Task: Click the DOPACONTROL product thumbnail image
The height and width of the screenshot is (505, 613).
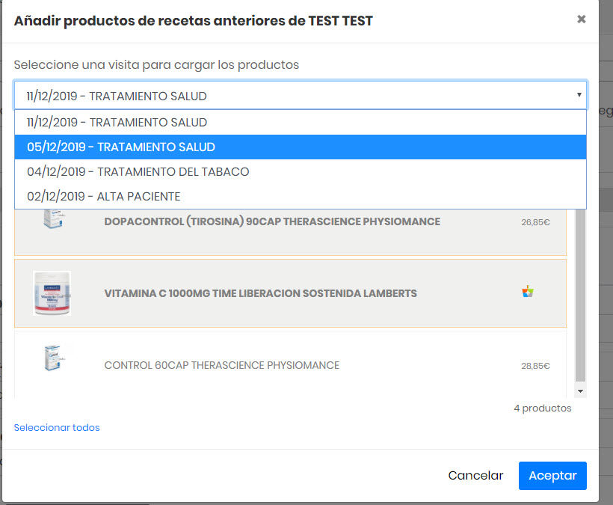Action: click(54, 218)
